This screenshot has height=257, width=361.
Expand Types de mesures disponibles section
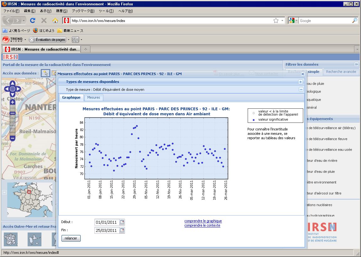click(x=300, y=82)
